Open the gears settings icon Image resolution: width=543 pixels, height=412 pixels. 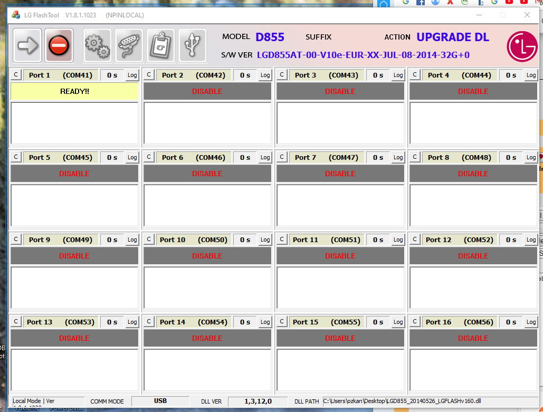pyautogui.click(x=97, y=45)
